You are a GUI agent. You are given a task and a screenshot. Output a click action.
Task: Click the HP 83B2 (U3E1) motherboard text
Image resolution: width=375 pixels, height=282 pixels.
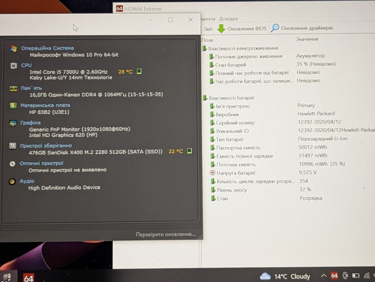point(49,112)
